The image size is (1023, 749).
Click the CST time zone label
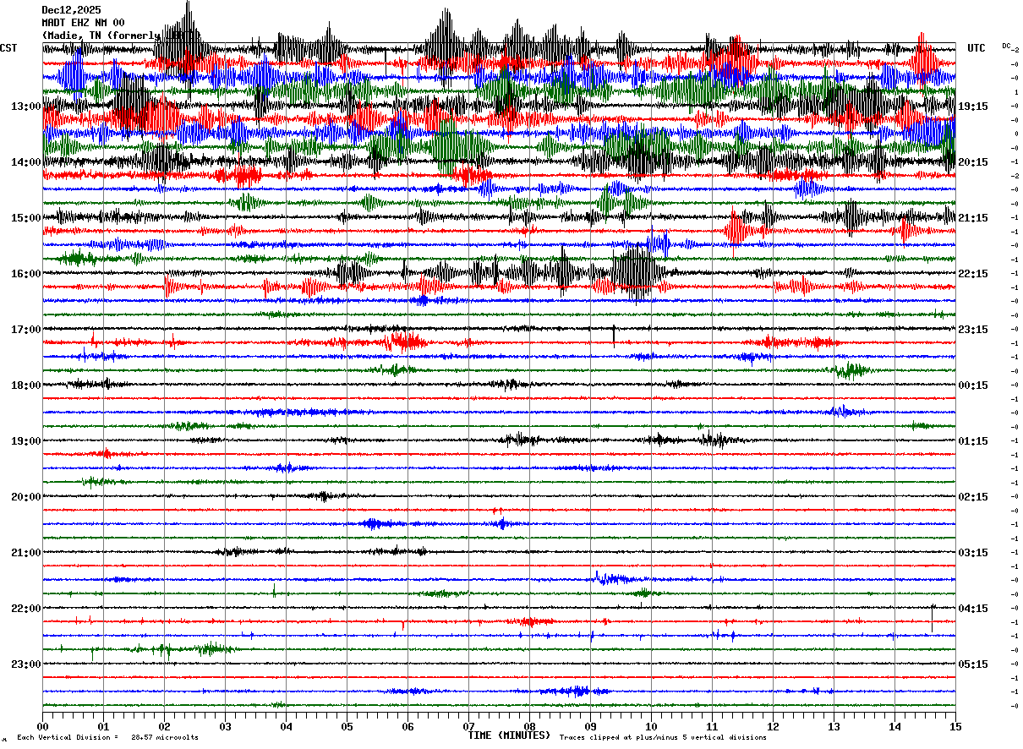[x=8, y=48]
